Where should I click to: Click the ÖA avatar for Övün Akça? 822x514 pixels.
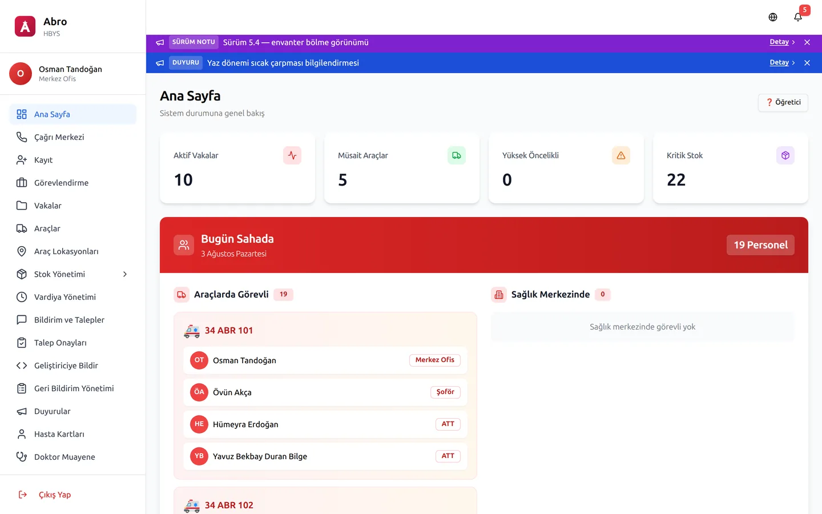click(199, 392)
